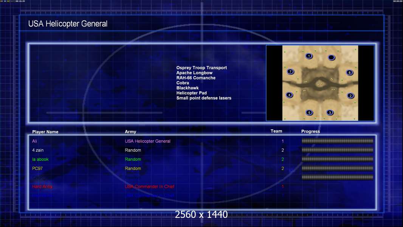403x227 pixels.
Task: Select the unnumbered start marker beside position 1
Action: (331, 58)
